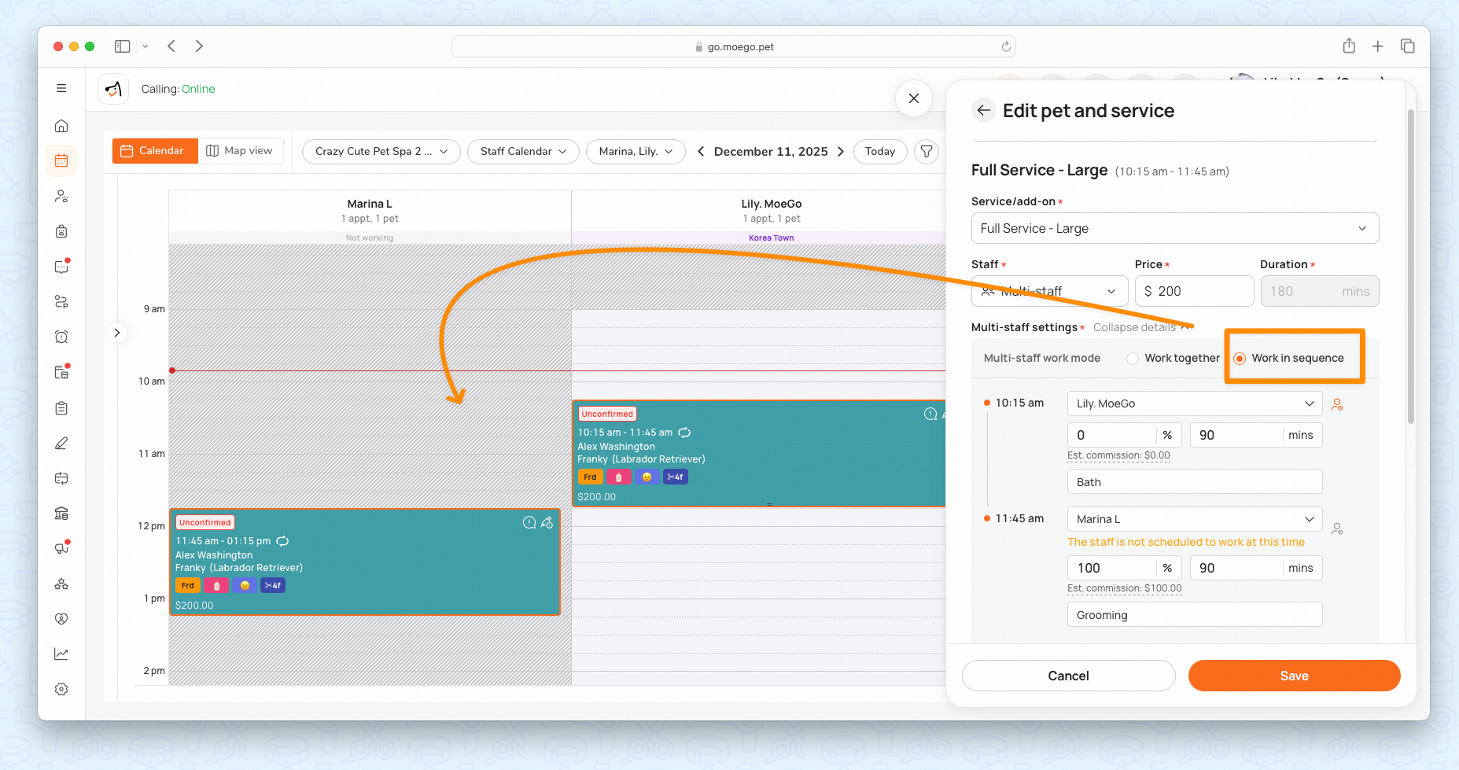Switch to the Map view tab
Screen dimensions: 1459x770
click(240, 151)
